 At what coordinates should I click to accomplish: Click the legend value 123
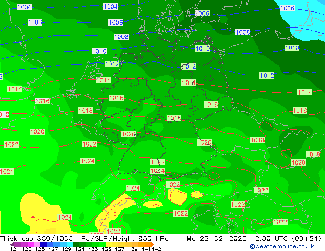click(27, 249)
